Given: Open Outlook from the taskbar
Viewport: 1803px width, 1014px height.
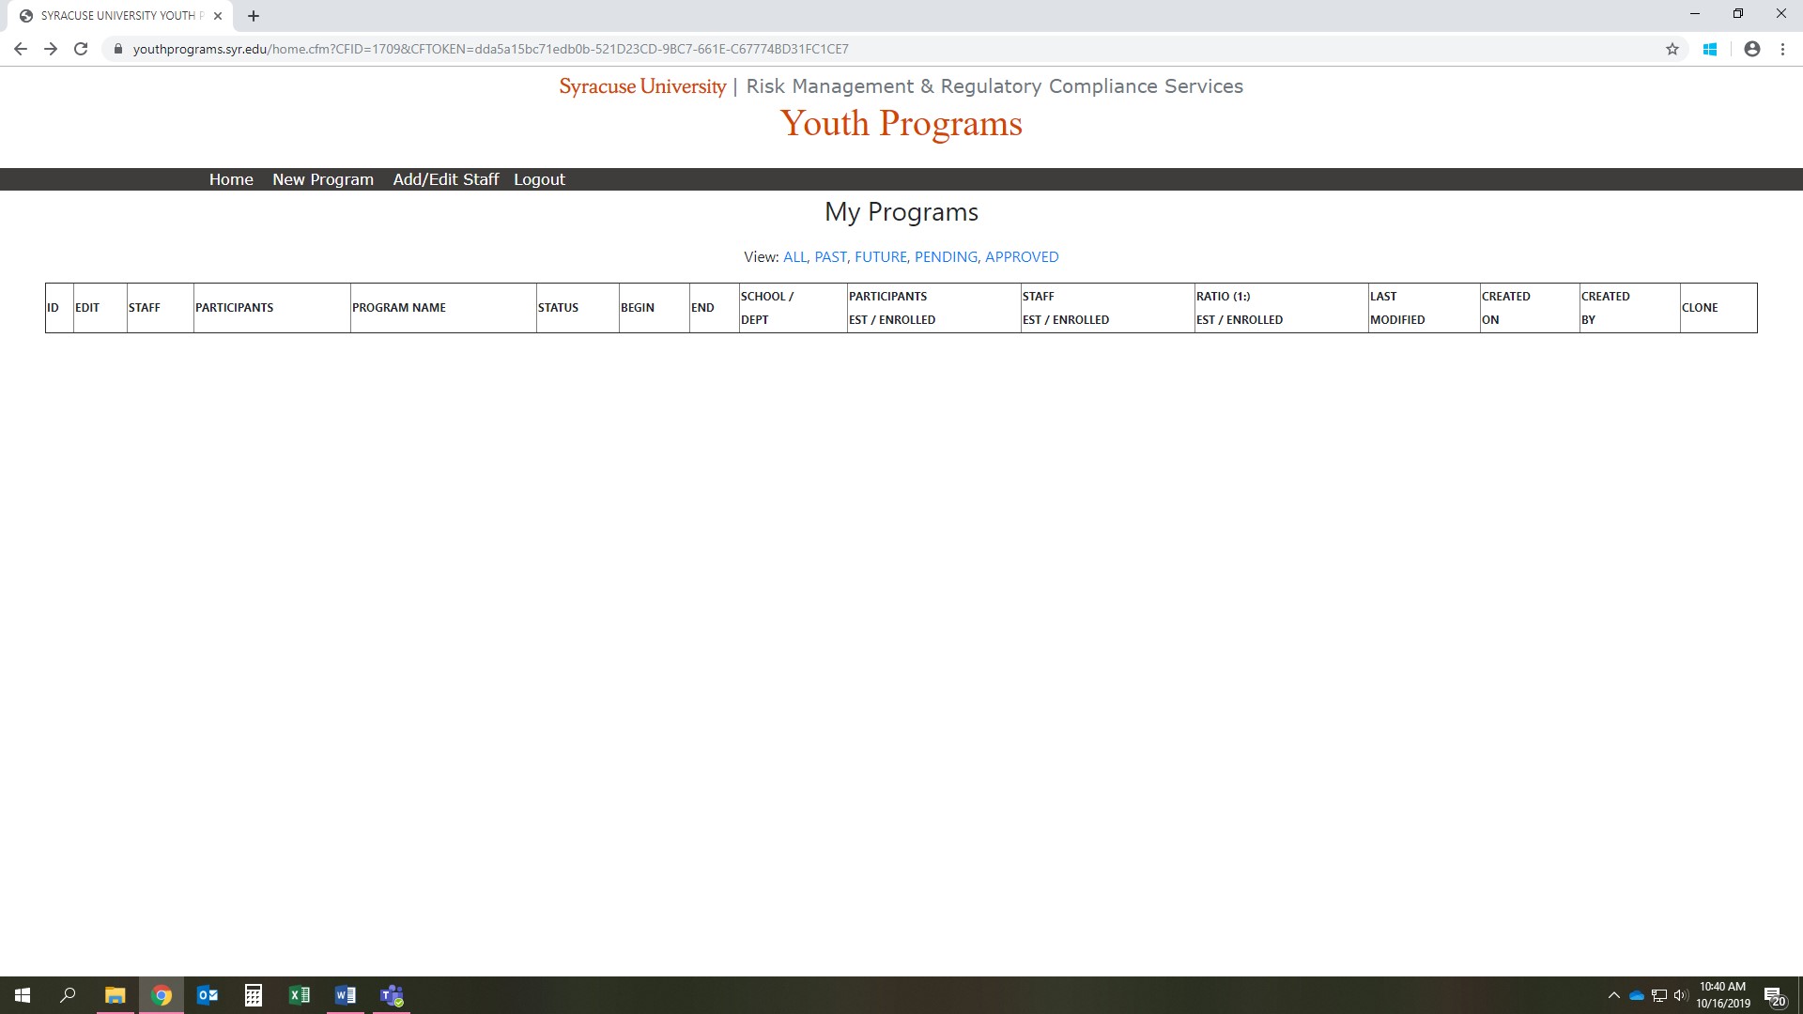Looking at the screenshot, I should (x=208, y=995).
